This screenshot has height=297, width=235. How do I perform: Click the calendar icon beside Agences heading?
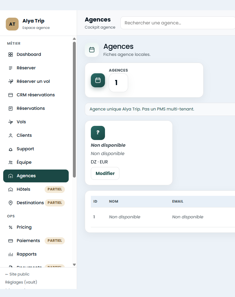[x=92, y=50]
